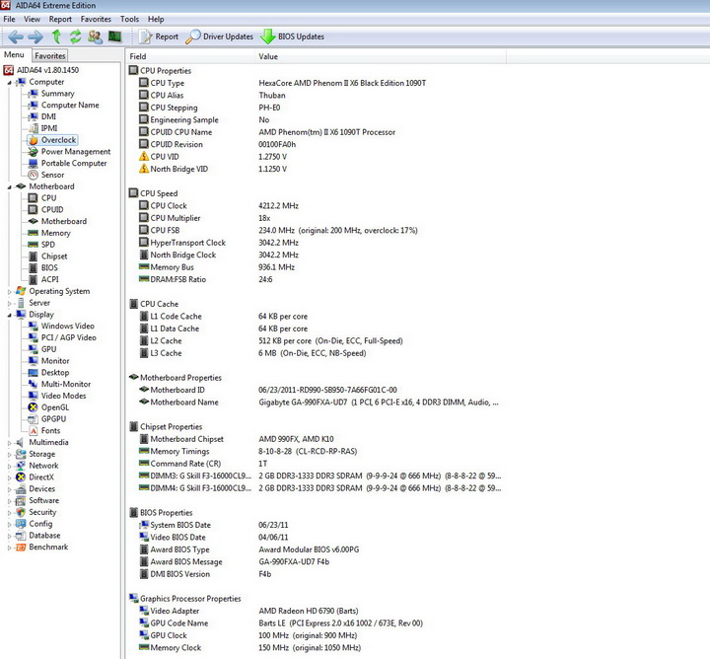Expand the Storage tree node

click(x=9, y=455)
